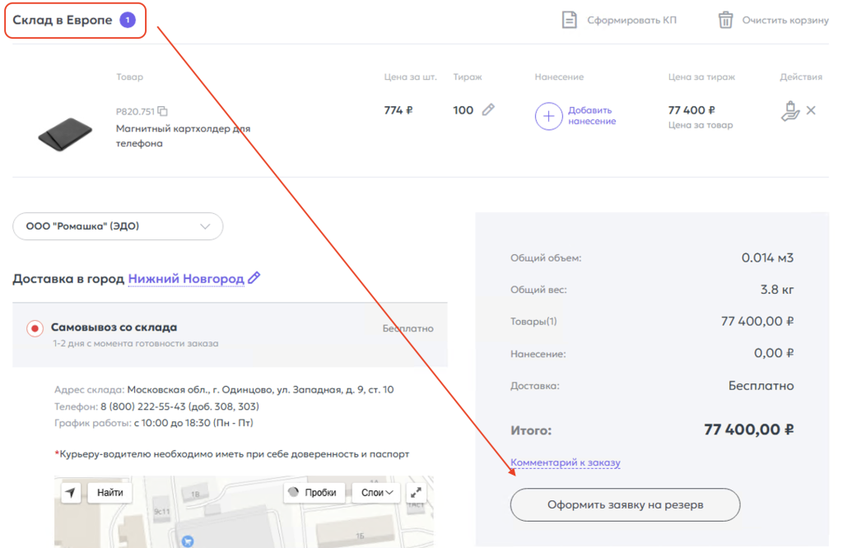Click the trash icon to clear cart

(x=725, y=20)
